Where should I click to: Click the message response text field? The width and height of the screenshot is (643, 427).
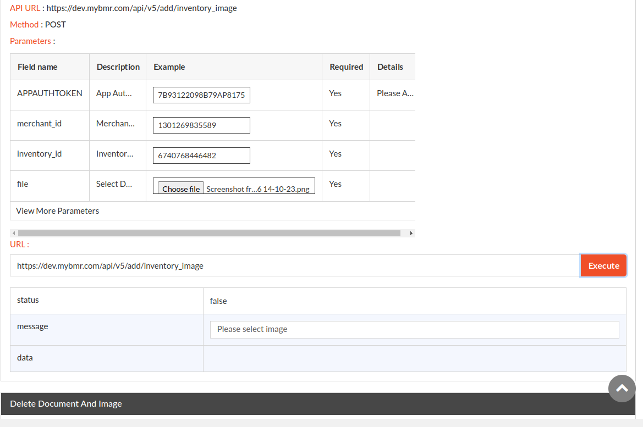[415, 330]
